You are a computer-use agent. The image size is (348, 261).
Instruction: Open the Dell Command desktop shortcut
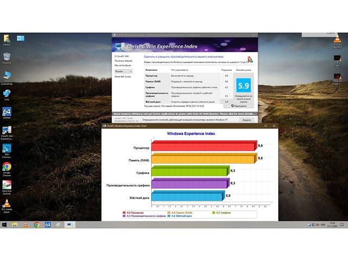point(7,151)
